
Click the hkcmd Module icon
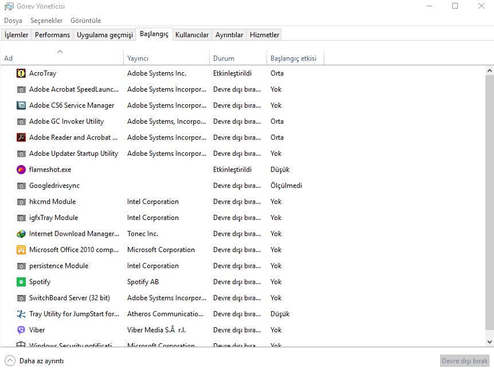pos(21,202)
